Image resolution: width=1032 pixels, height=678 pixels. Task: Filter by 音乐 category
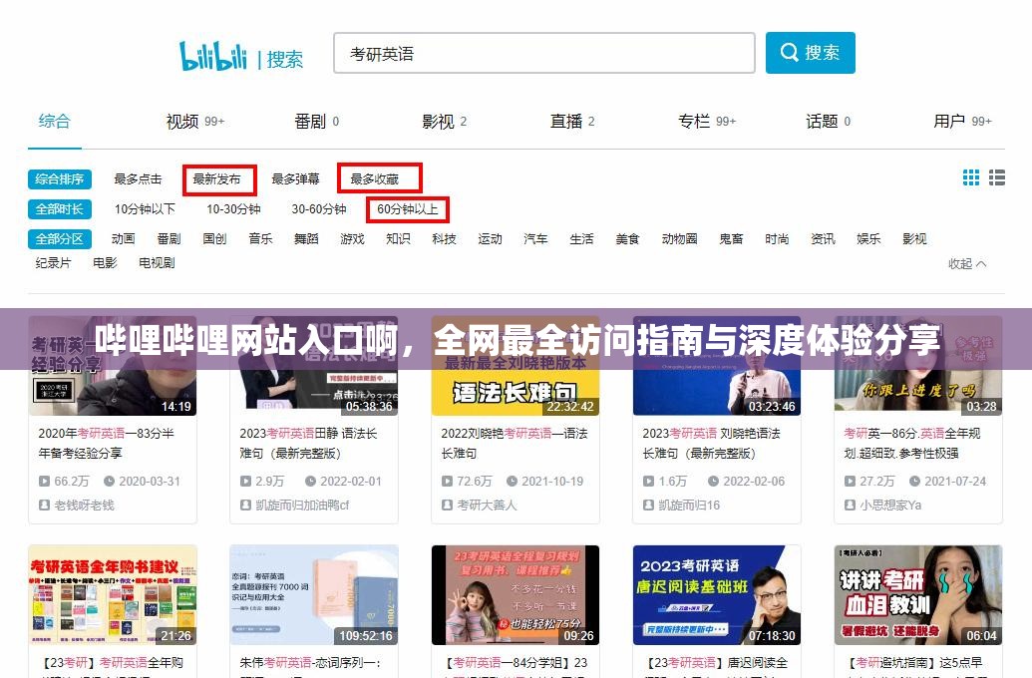click(x=260, y=239)
